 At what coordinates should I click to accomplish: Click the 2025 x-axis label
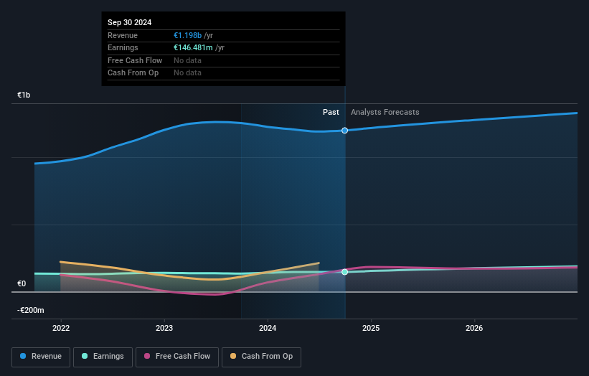pos(371,328)
